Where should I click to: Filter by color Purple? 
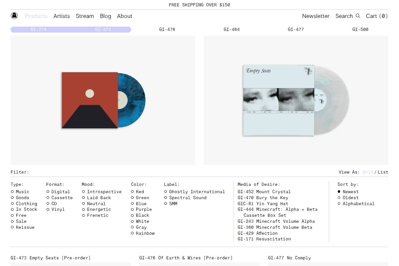click(142, 209)
